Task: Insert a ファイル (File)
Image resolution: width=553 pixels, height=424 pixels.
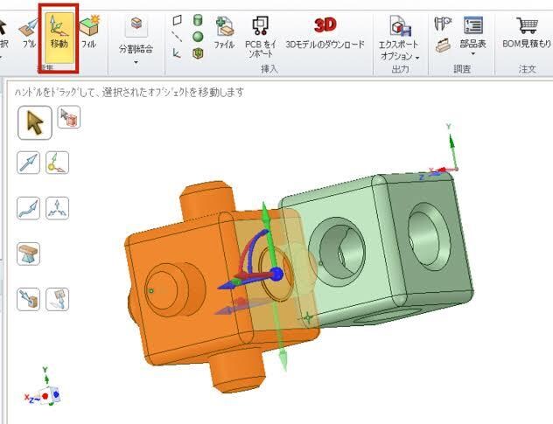Action: coord(224,32)
